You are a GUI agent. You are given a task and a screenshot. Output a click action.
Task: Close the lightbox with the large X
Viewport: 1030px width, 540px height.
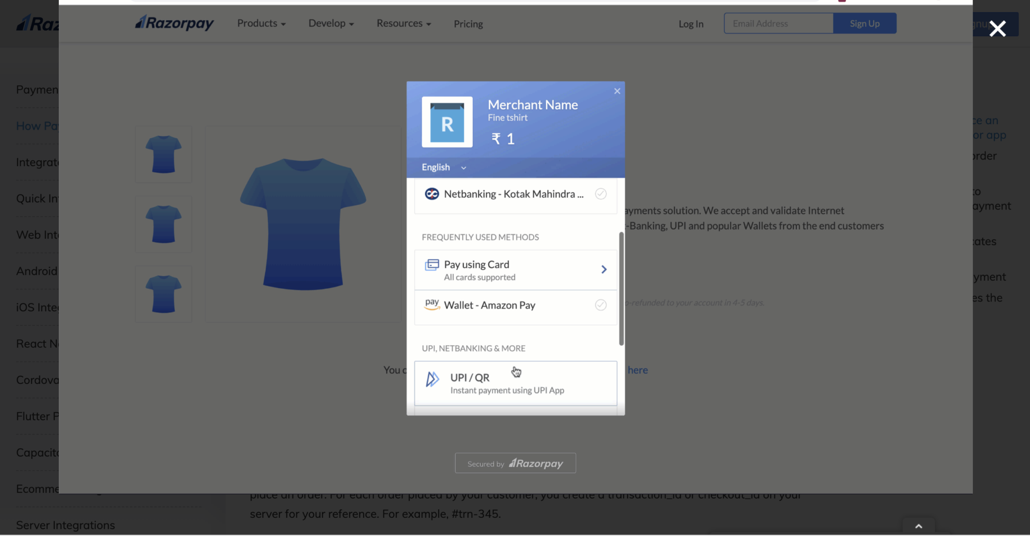[997, 29]
